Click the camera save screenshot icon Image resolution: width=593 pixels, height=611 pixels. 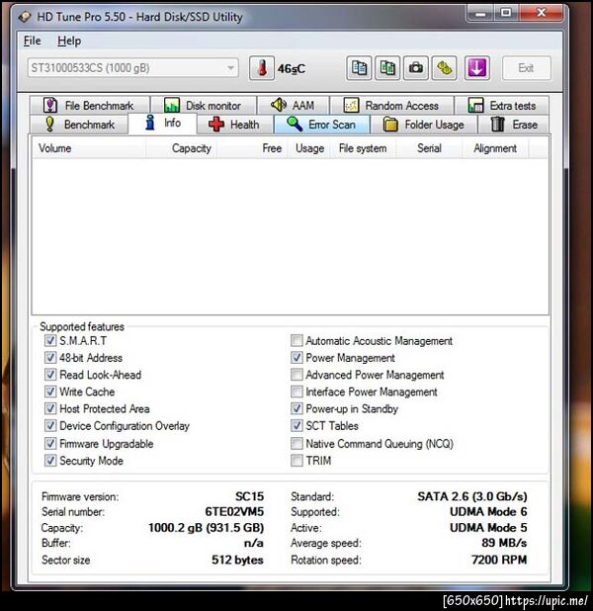[x=416, y=68]
